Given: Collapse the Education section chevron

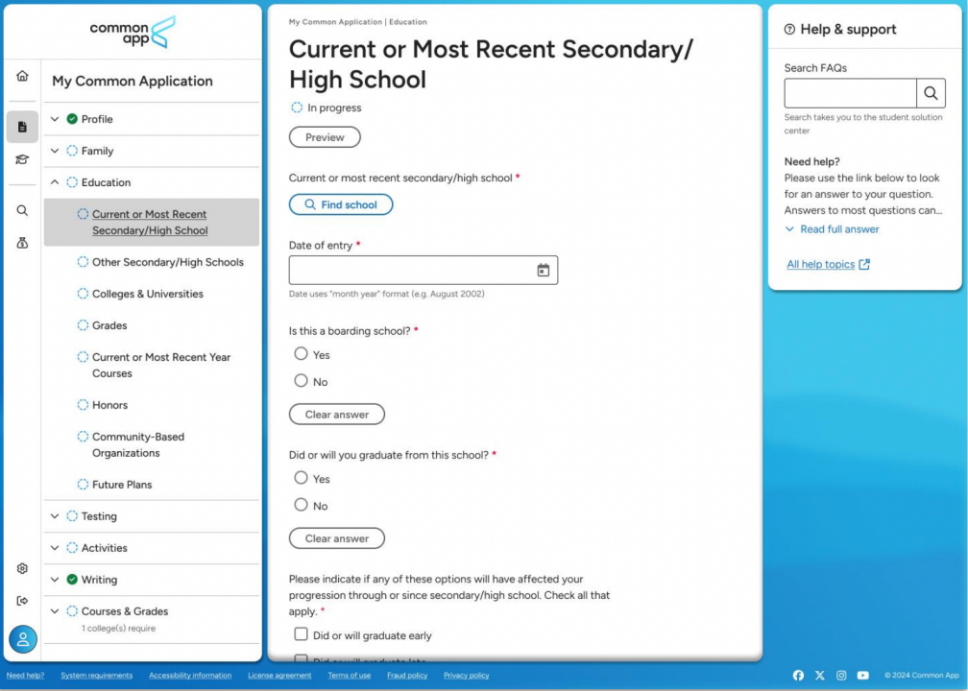Looking at the screenshot, I should [55, 182].
